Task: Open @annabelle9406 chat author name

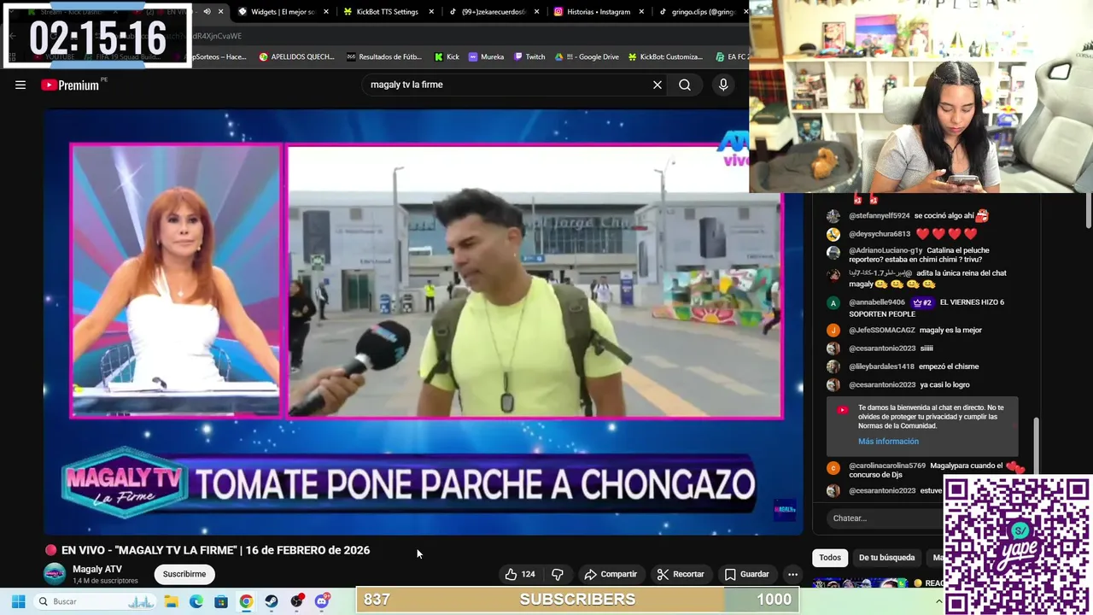Action: click(877, 302)
